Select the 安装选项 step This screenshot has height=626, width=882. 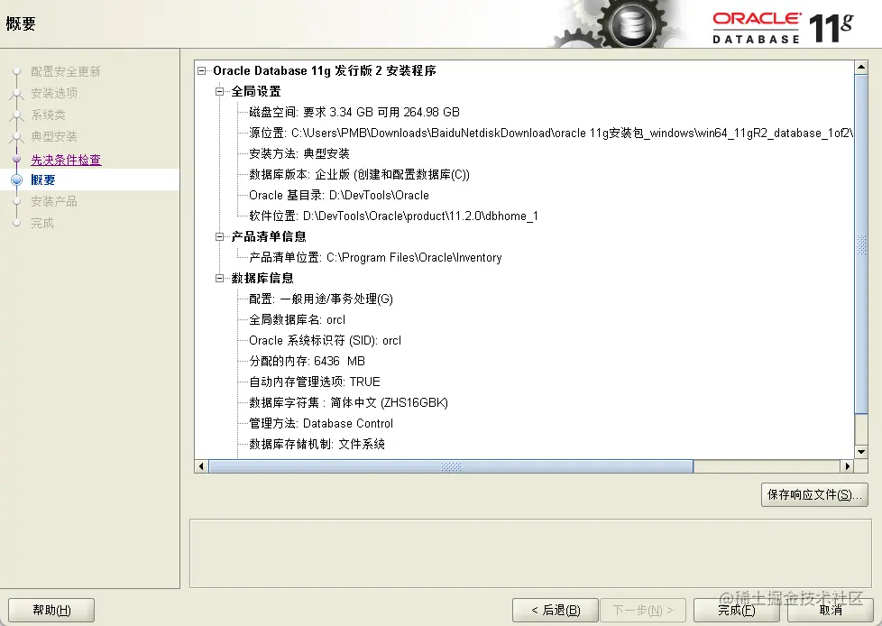point(54,93)
